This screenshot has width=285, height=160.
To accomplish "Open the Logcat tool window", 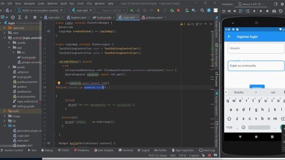I will [143, 150].
